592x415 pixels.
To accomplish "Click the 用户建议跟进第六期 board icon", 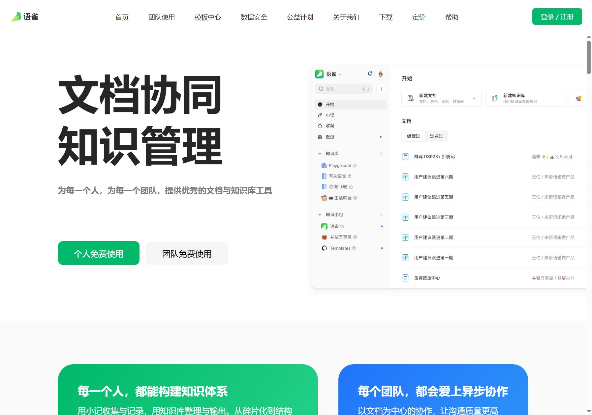I will tap(406, 177).
